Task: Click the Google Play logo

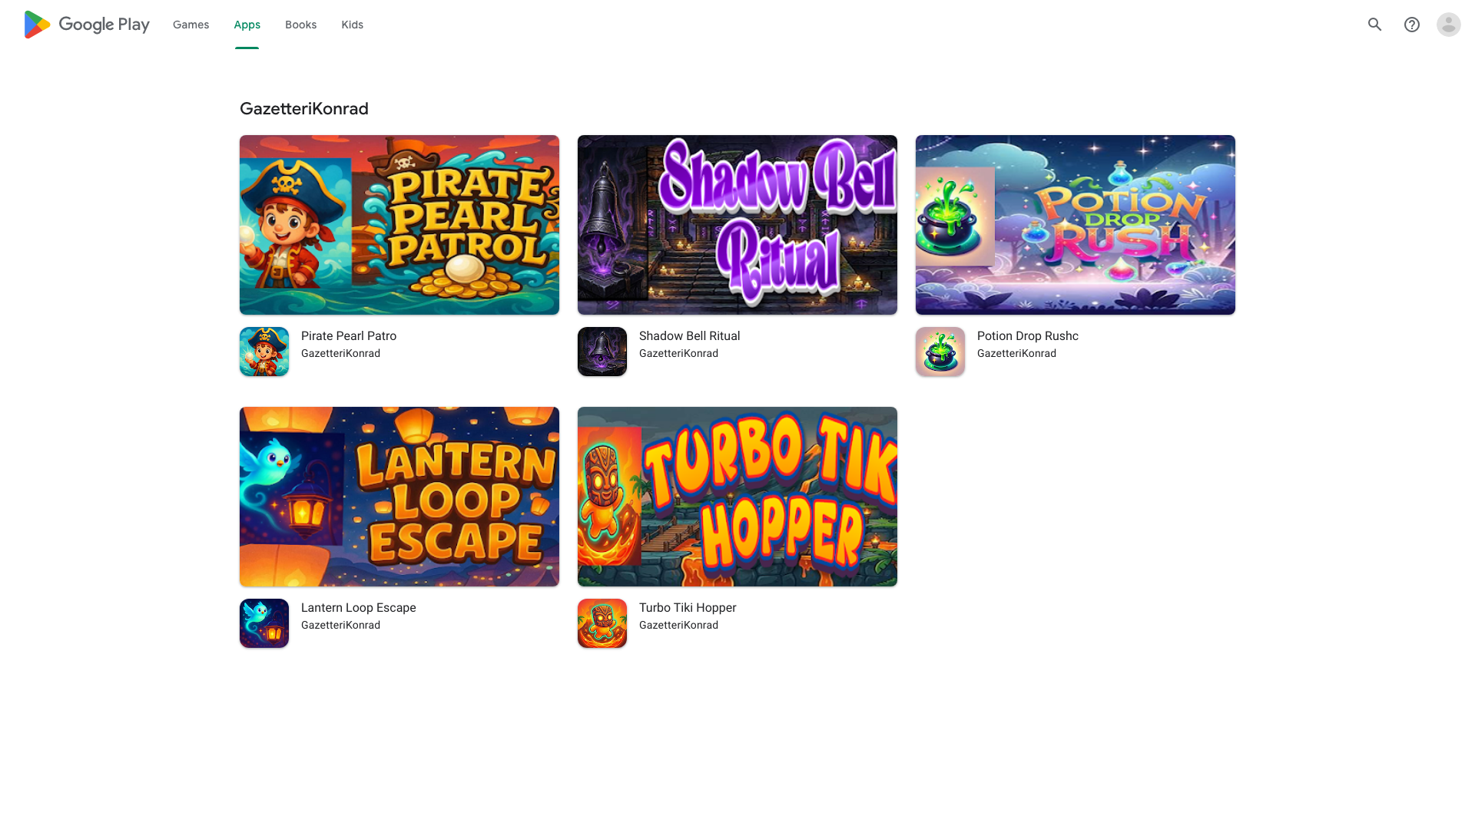Action: coord(87,25)
